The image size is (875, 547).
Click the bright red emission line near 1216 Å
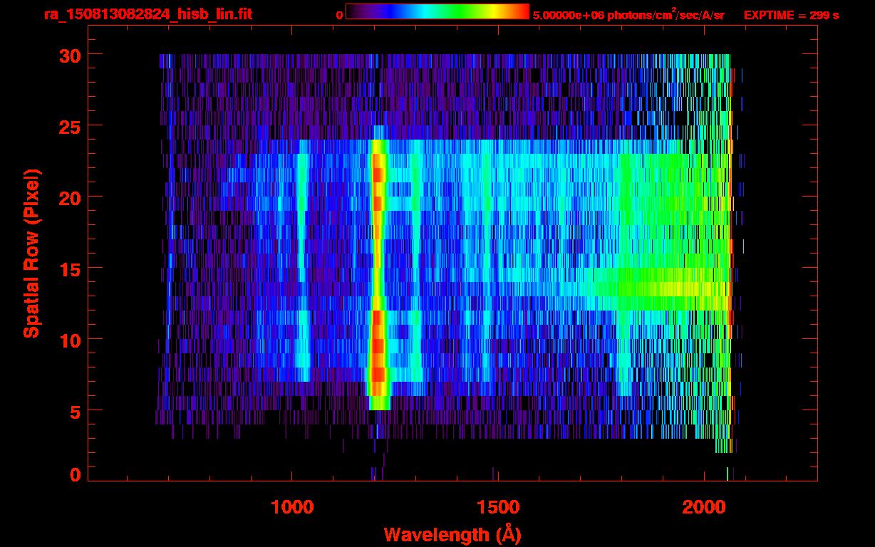point(378,274)
